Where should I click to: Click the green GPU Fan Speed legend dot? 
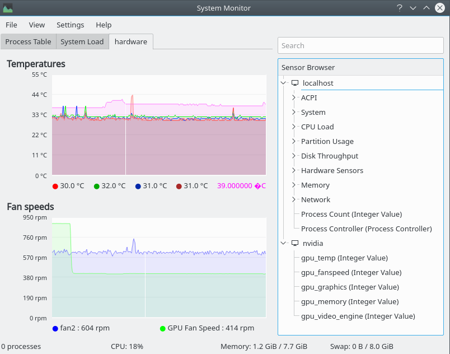[x=163, y=328]
